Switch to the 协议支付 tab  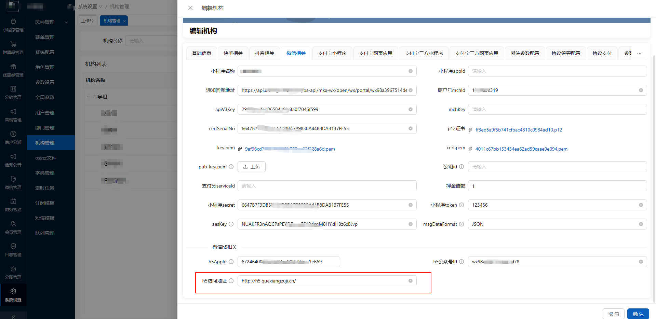click(x=602, y=53)
